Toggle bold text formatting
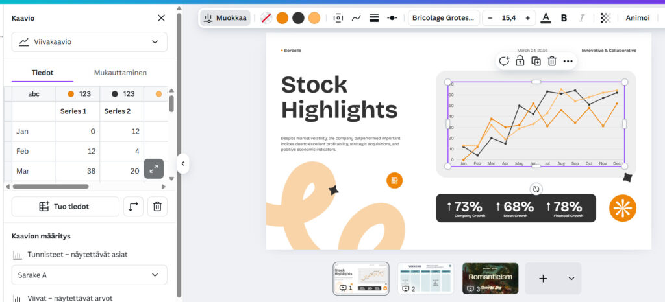Screen dimensions: 665x302 click(564, 18)
